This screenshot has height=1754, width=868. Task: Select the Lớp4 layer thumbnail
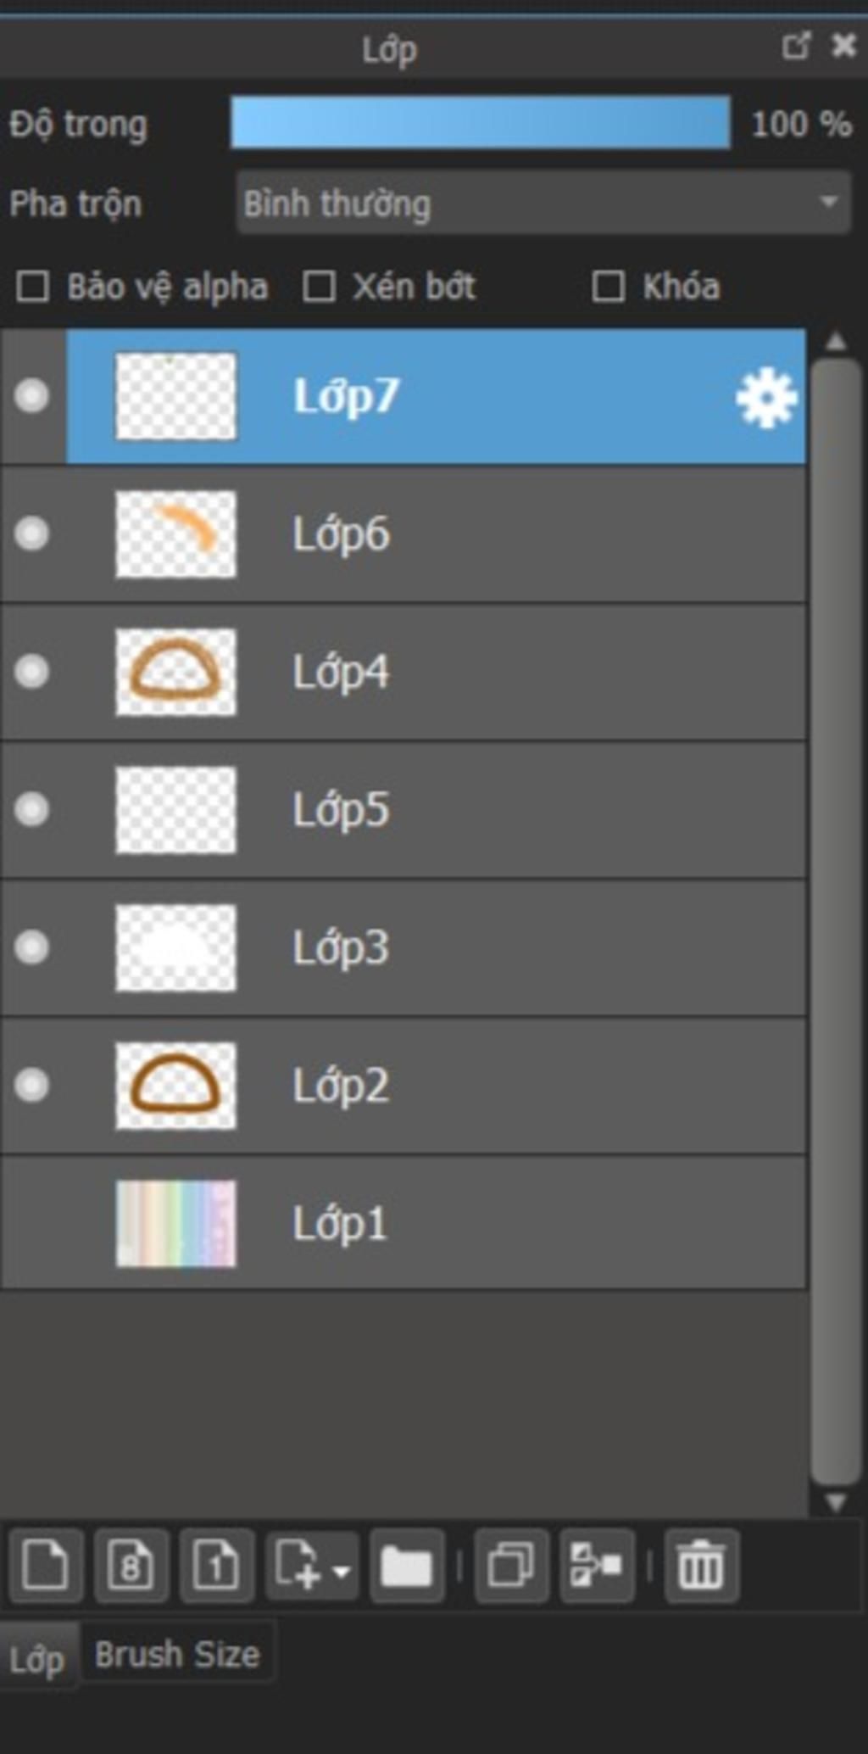click(x=175, y=672)
